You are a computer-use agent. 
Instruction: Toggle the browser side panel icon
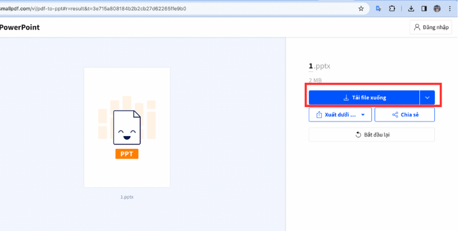click(x=424, y=8)
